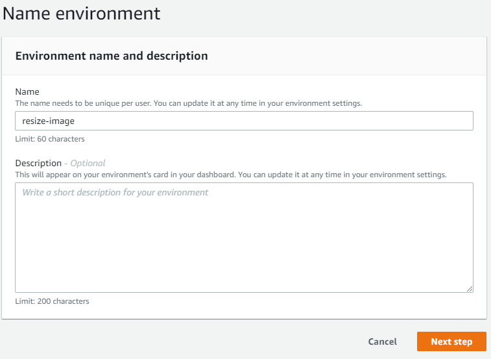This screenshot has width=491, height=359.
Task: Click the word "description" in panel header
Action: coord(179,56)
